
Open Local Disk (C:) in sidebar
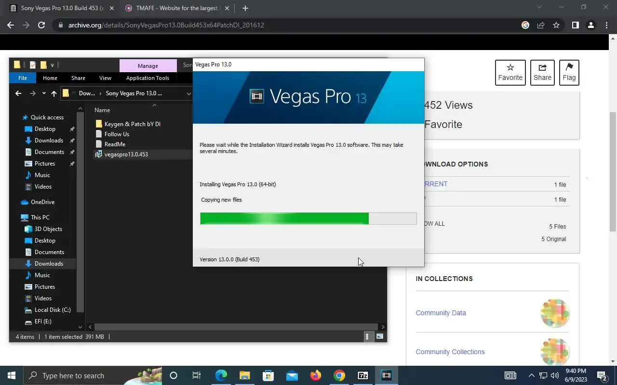52,310
